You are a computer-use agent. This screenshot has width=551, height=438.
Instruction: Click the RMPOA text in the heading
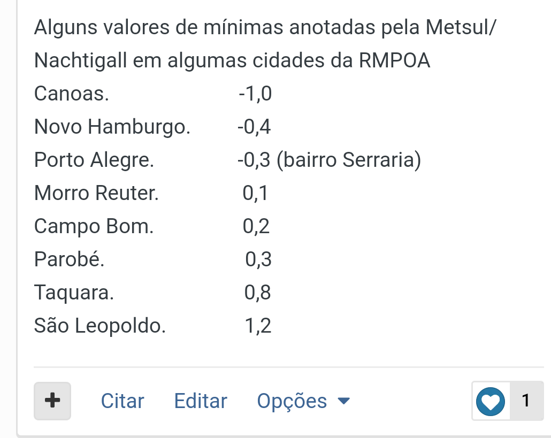pos(394,60)
